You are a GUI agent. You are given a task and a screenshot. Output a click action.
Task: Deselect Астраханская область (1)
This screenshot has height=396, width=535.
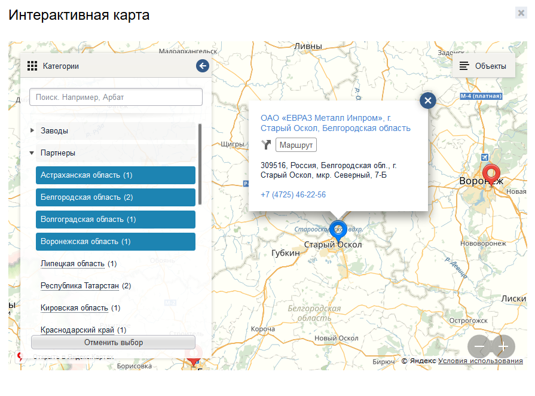115,175
